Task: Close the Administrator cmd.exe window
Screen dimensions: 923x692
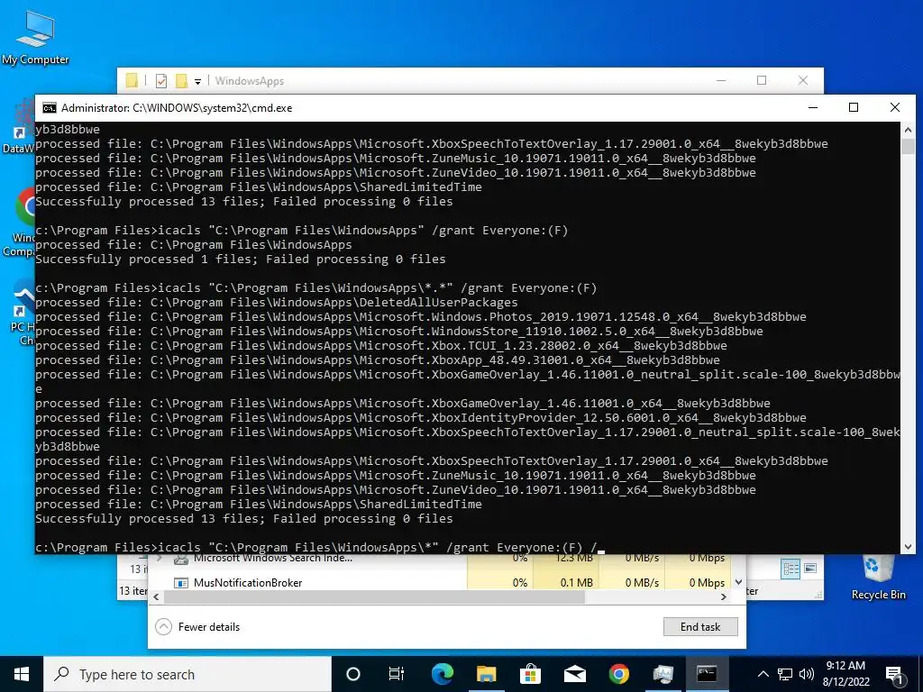Action: pyautogui.click(x=895, y=108)
